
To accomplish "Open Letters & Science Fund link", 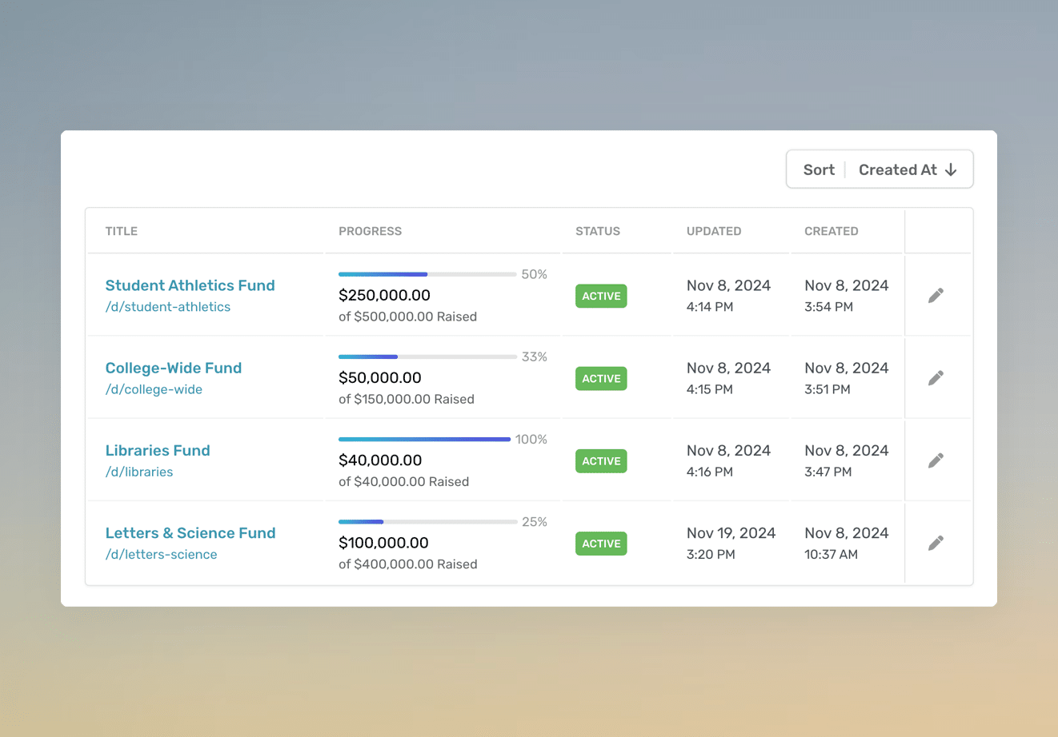I will pyautogui.click(x=190, y=533).
